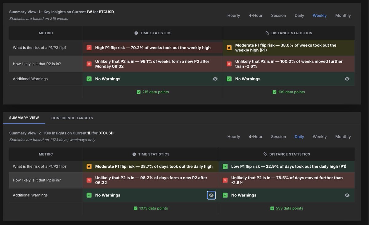This screenshot has height=225, width=369.
Task: Click green check icon for daily distance No Warnings
Action: click(225, 195)
